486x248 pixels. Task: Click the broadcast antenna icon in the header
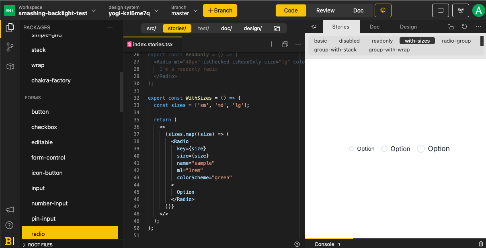point(460,10)
